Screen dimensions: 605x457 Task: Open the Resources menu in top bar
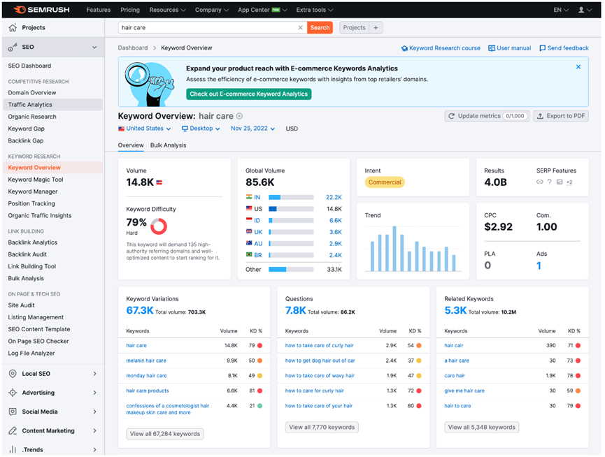coord(167,10)
